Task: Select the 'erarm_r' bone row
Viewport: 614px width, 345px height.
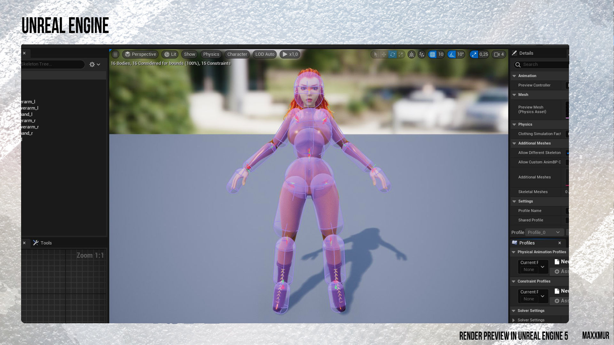Action: [28, 120]
